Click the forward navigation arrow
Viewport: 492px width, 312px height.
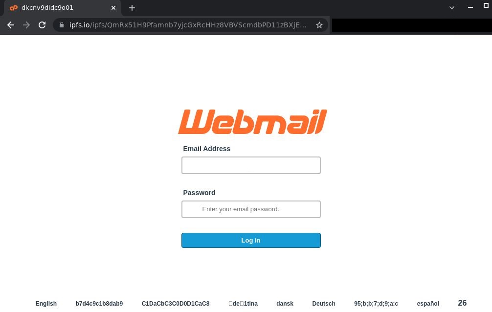26,25
